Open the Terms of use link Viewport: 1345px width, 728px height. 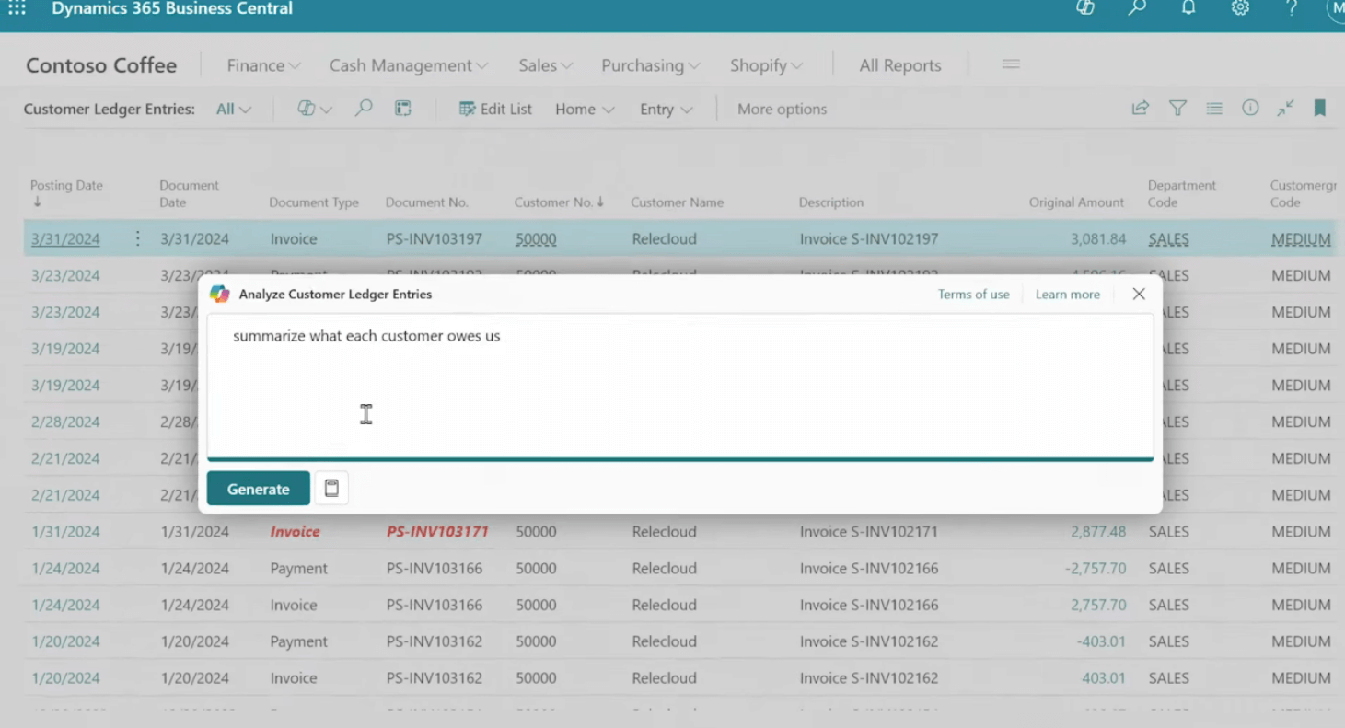coord(973,295)
